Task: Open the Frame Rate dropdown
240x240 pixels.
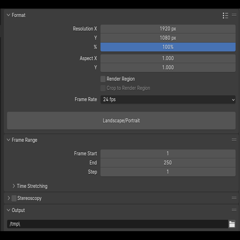Action: pyautogui.click(x=168, y=100)
